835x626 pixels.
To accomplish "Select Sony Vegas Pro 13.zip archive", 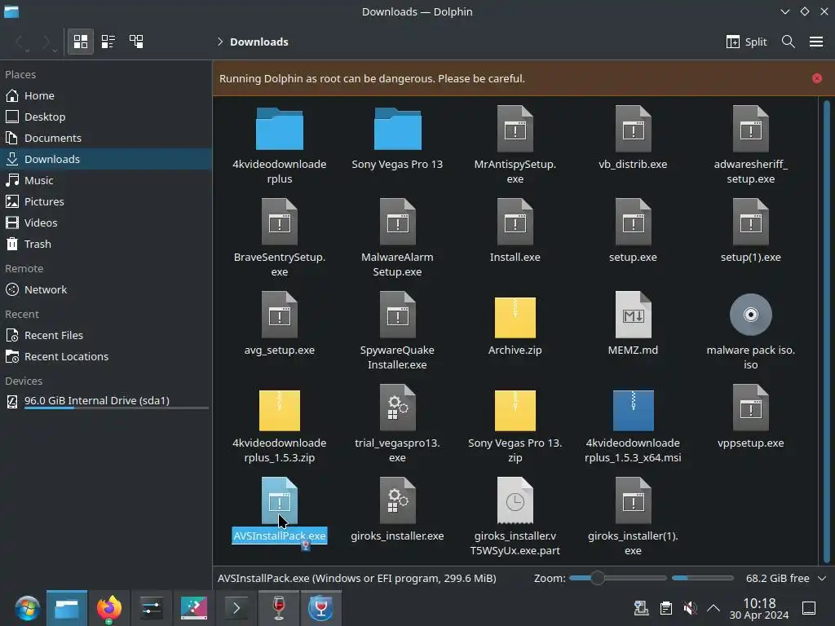I will pos(515,411).
